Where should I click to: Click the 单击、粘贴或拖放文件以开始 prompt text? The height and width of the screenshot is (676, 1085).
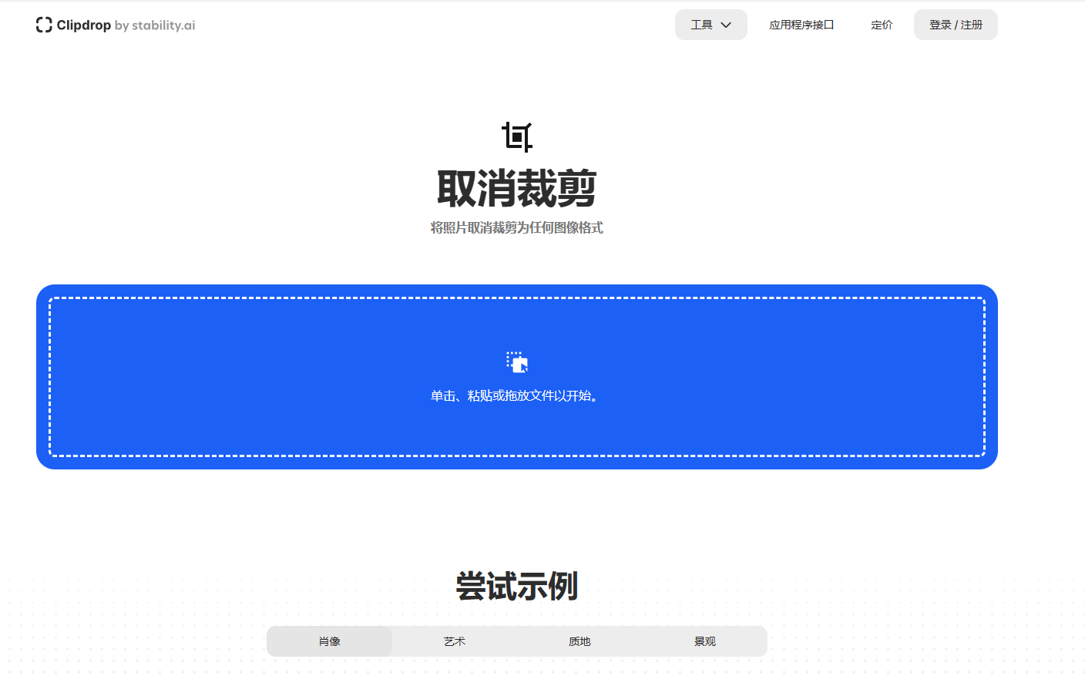point(515,395)
